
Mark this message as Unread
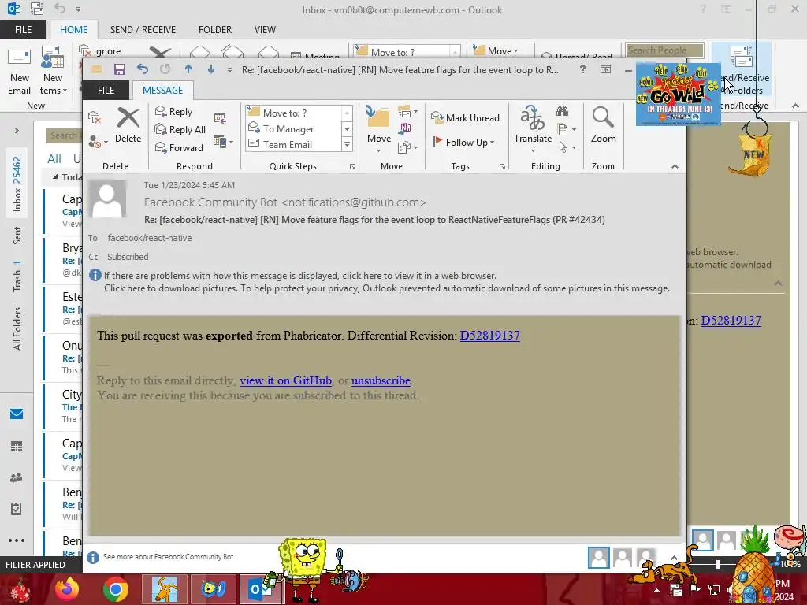(465, 118)
